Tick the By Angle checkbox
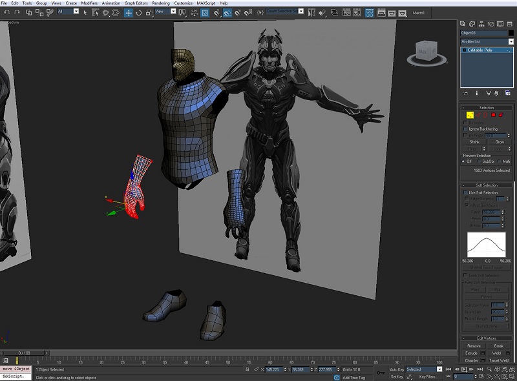Image resolution: width=517 pixels, height=381 pixels. coord(465,136)
